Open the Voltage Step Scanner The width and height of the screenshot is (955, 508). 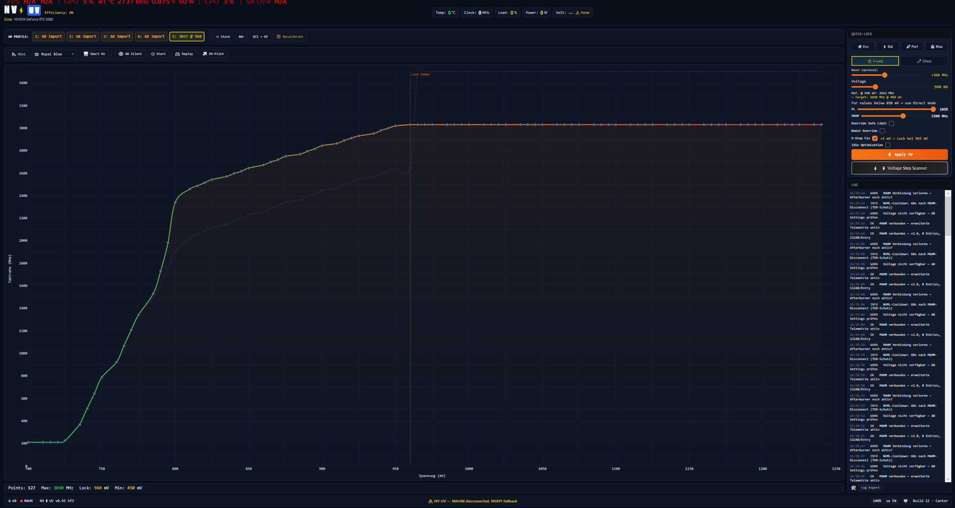point(899,168)
